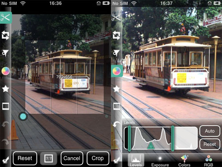Tap the scissors icon in right screen sidebar

(116, 17)
